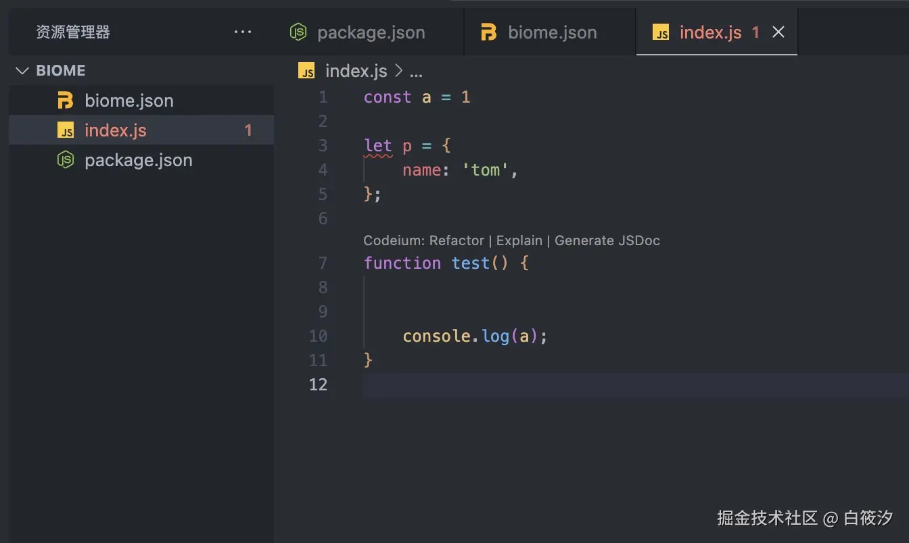Click the JS icon beside index.js in explorer

point(66,130)
